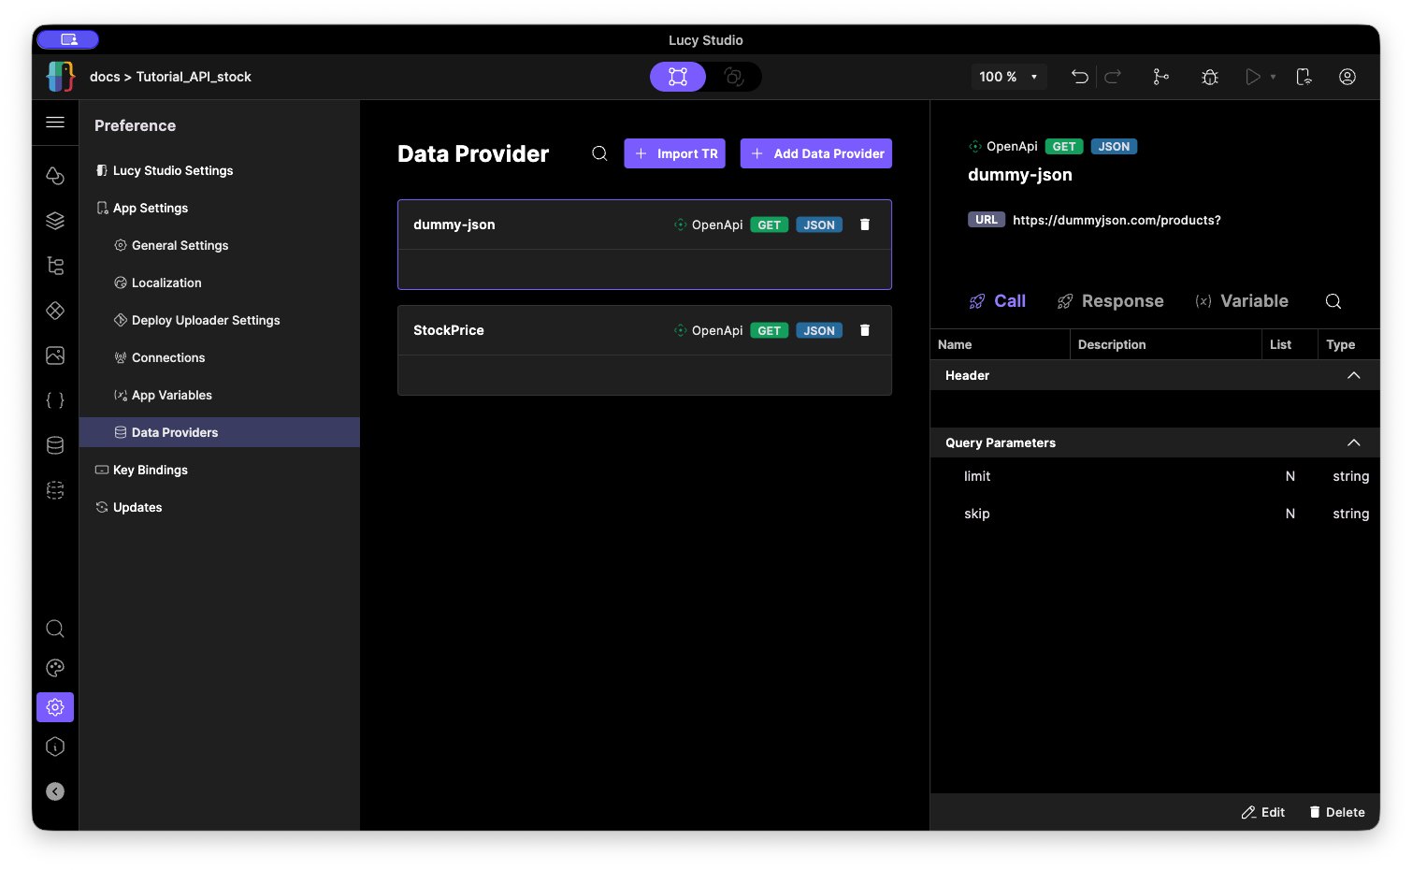The width and height of the screenshot is (1412, 870).
Task: Open the database sidebar icon
Action: (x=55, y=445)
